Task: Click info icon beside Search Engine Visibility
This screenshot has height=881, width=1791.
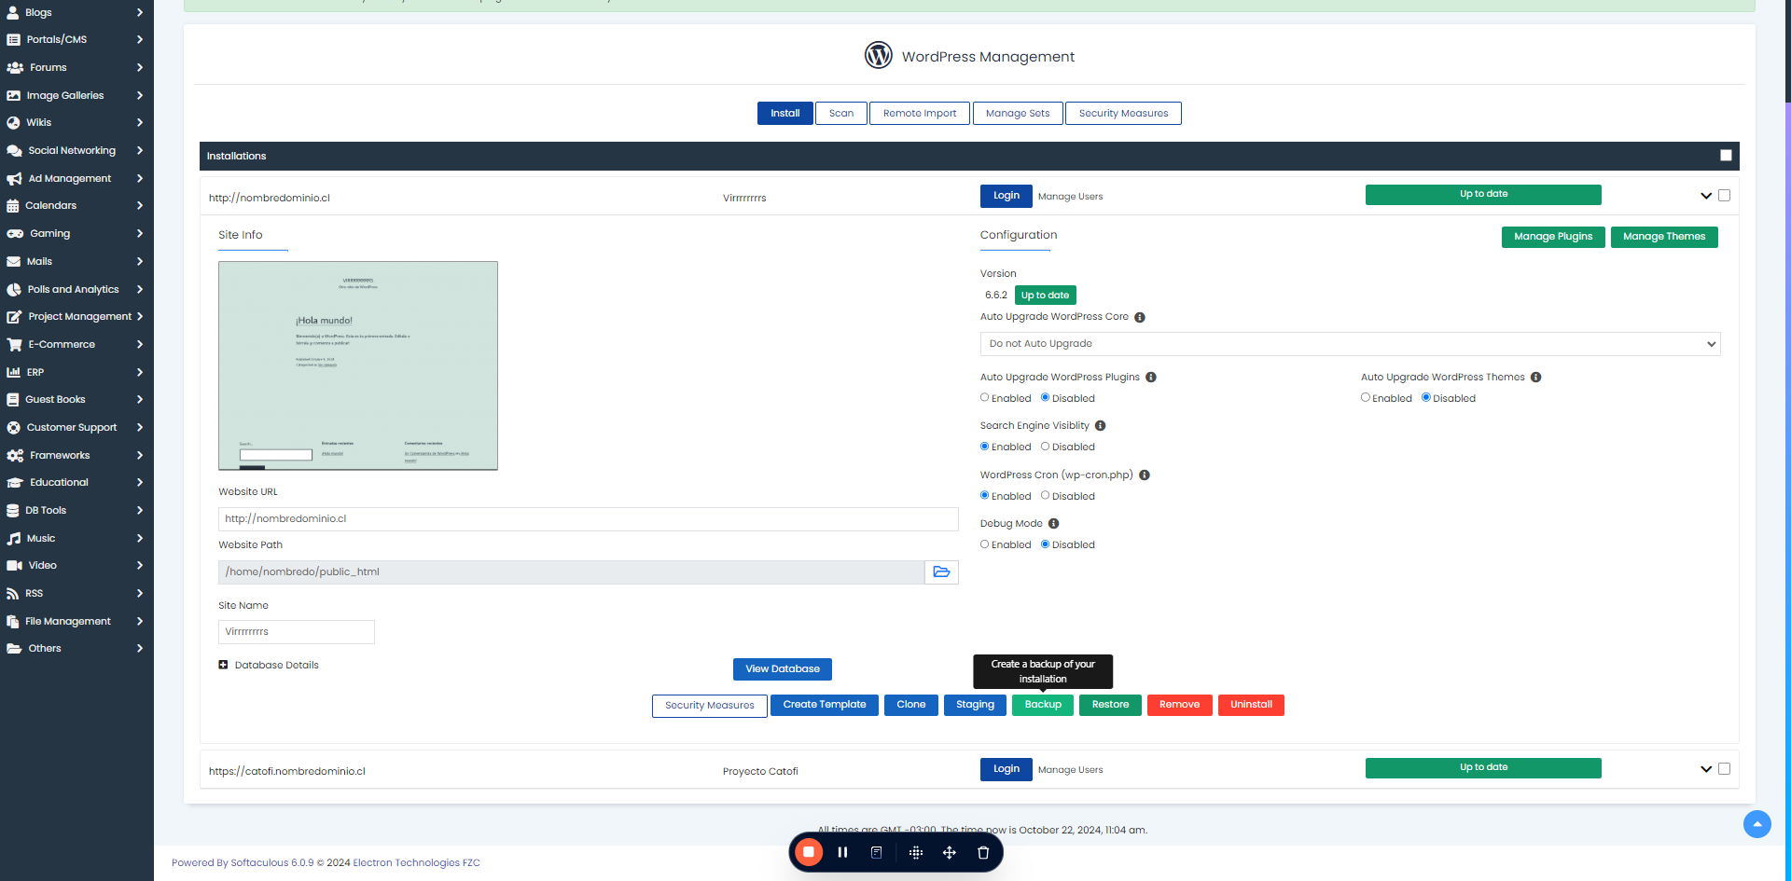Action: (1100, 426)
